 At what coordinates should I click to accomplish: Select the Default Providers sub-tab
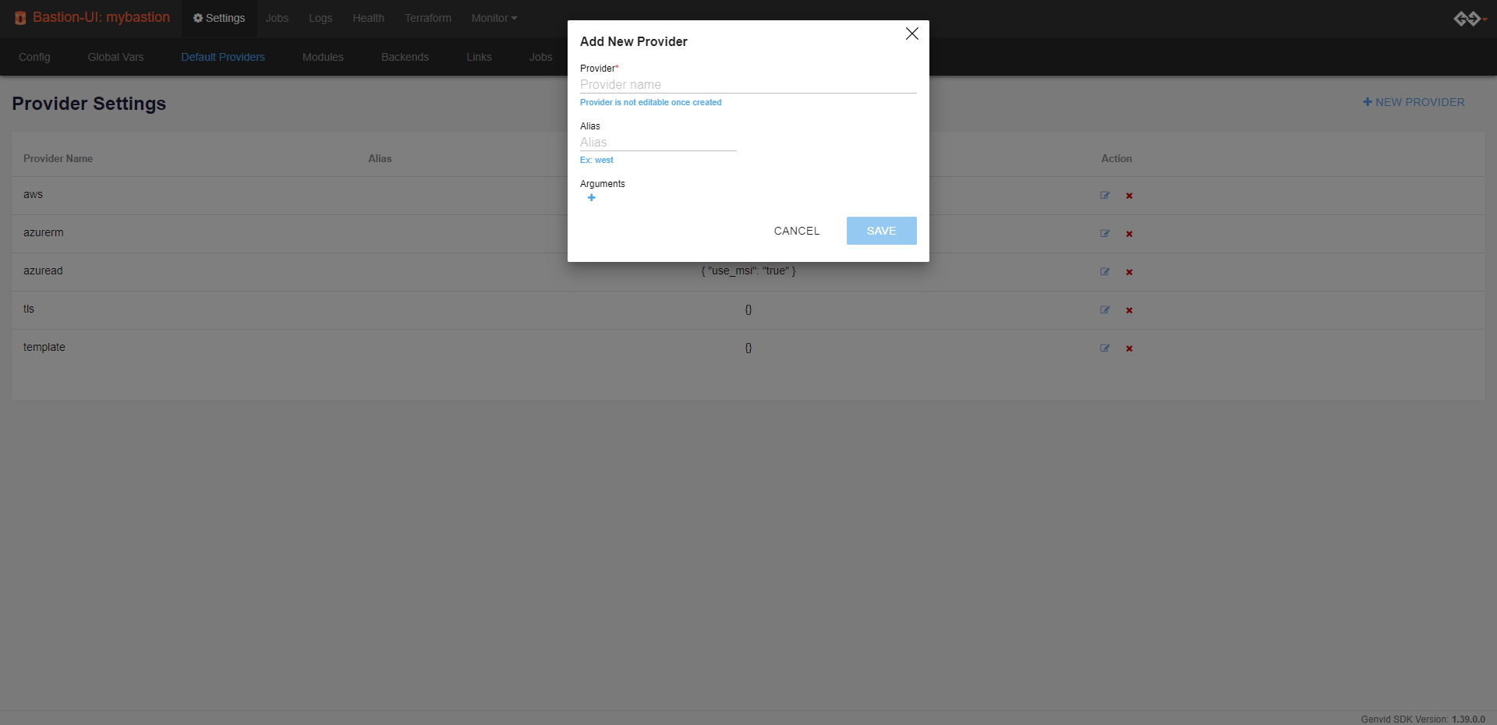coord(223,57)
